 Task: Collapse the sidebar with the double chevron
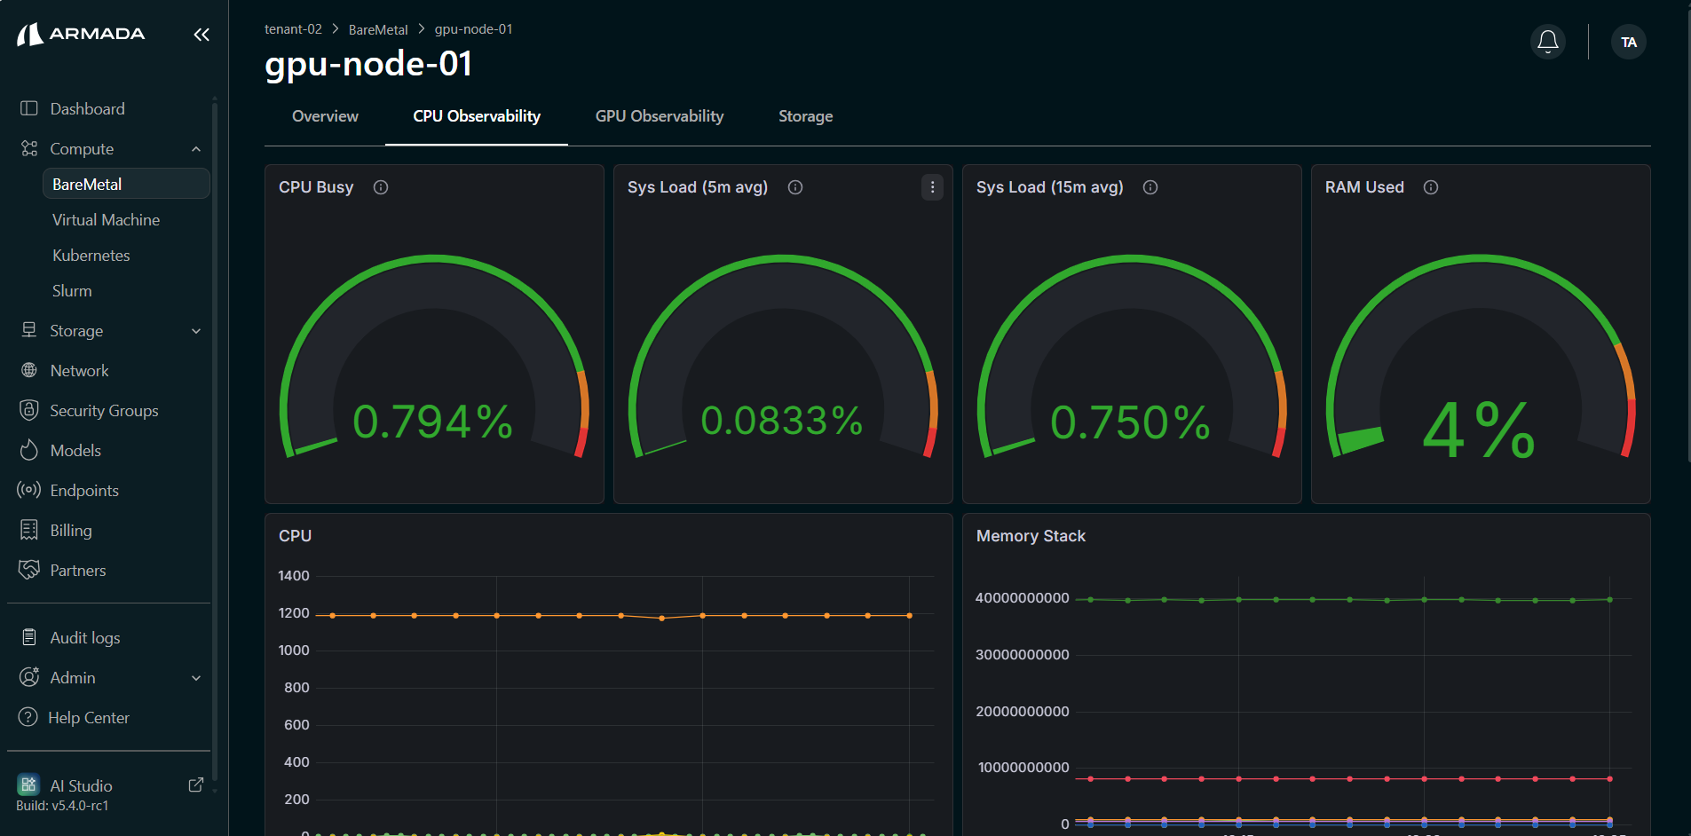(x=201, y=35)
